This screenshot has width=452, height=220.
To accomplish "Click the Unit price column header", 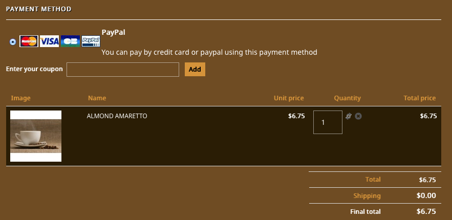I will [x=289, y=98].
